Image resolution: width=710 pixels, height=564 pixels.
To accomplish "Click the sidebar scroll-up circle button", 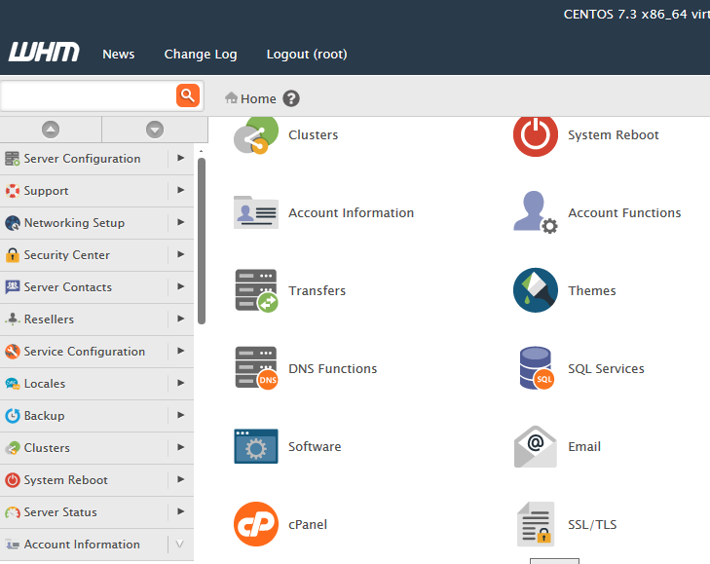I will [51, 130].
